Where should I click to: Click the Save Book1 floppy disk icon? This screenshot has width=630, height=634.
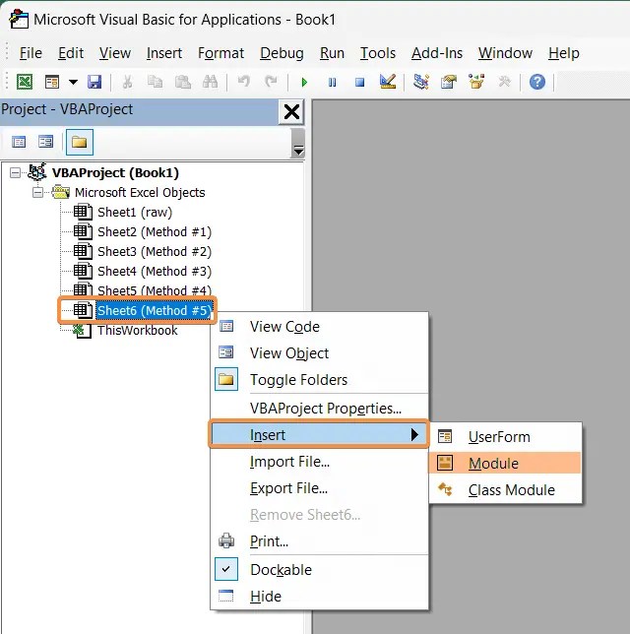94,82
